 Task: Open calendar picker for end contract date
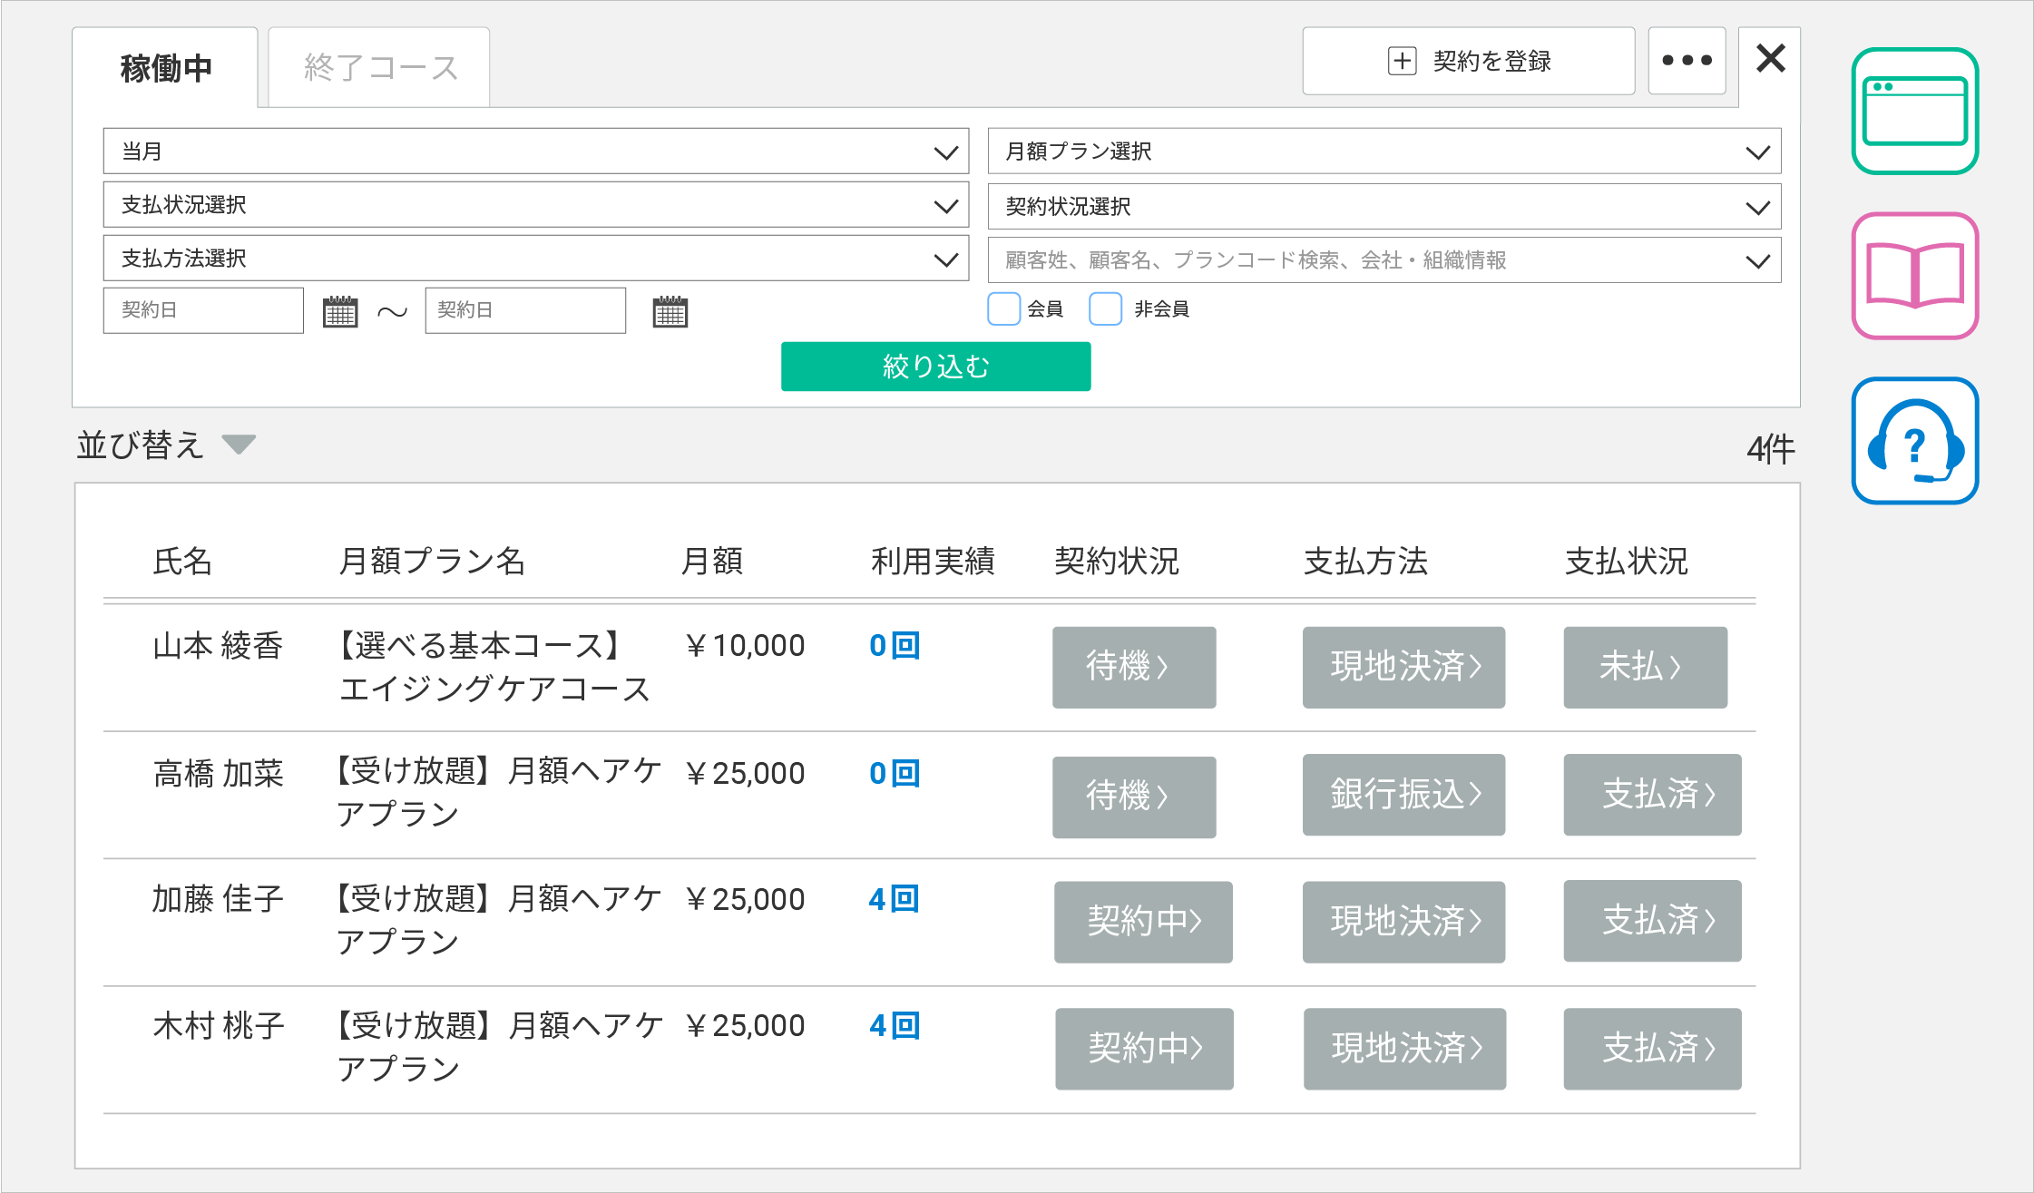(670, 311)
